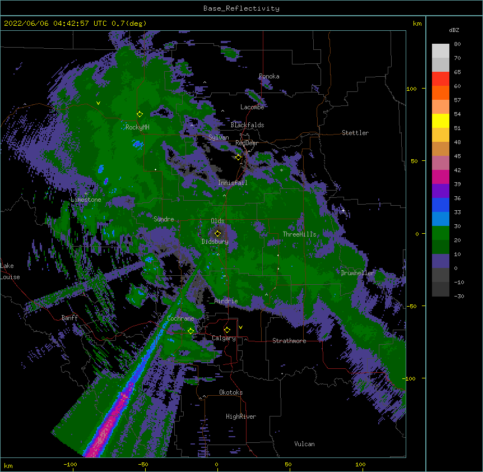The image size is (483, 472).
Task: Click the asterisk marker above Limestone label
Action: (86, 194)
